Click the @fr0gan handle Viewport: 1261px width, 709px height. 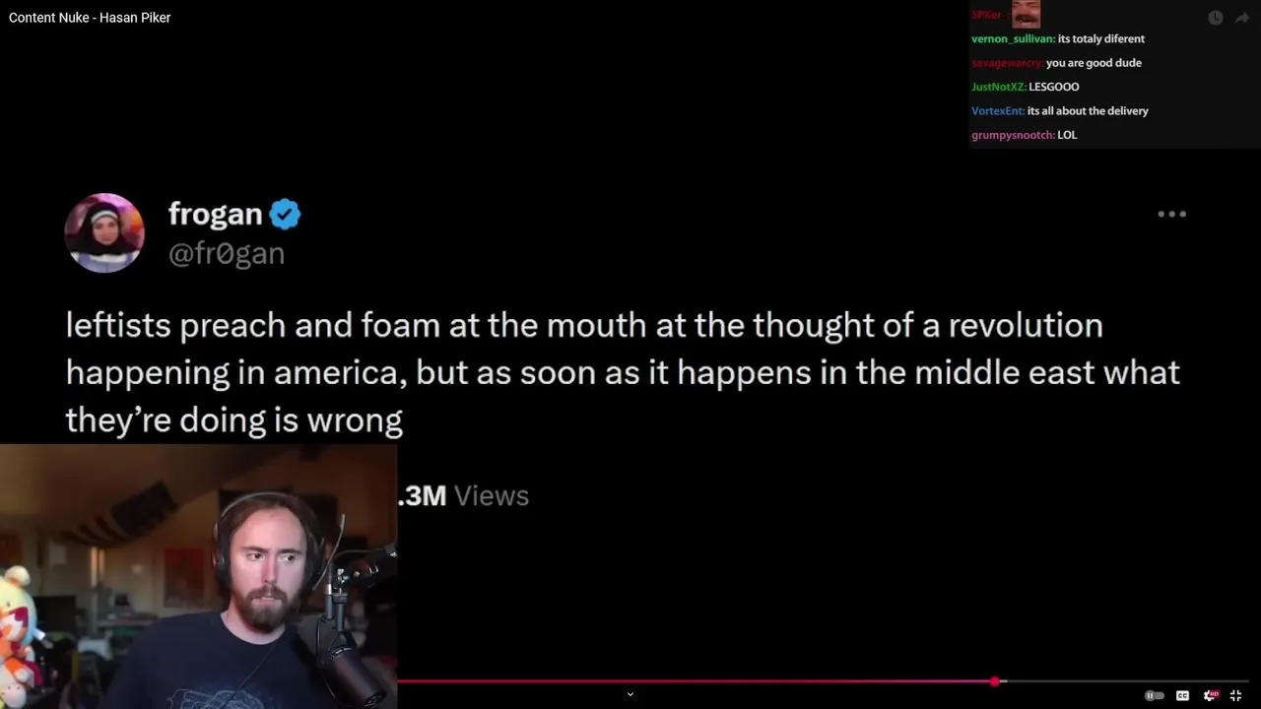pos(227,253)
